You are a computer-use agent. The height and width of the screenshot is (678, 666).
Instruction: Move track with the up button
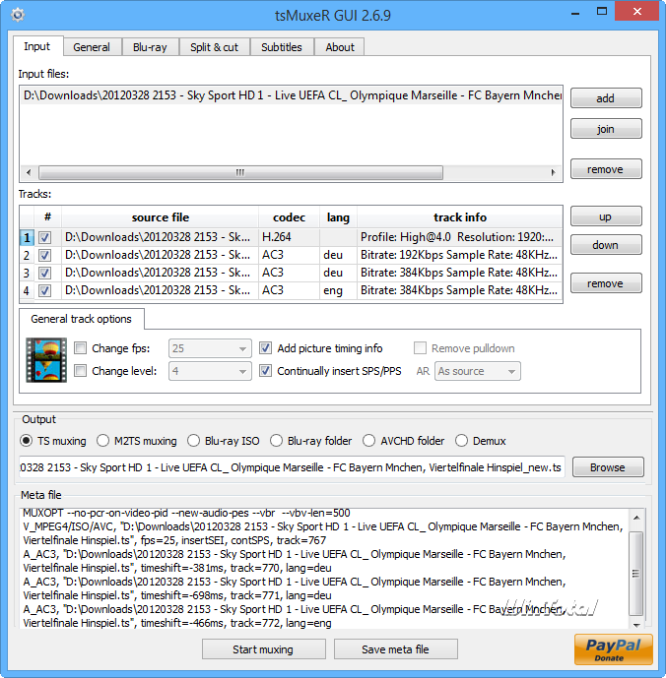coord(606,216)
